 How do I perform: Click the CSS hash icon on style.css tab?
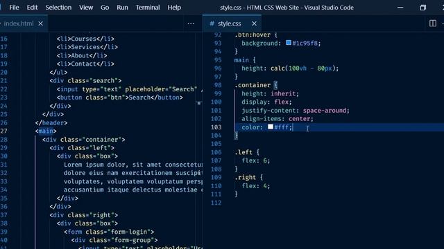click(212, 24)
